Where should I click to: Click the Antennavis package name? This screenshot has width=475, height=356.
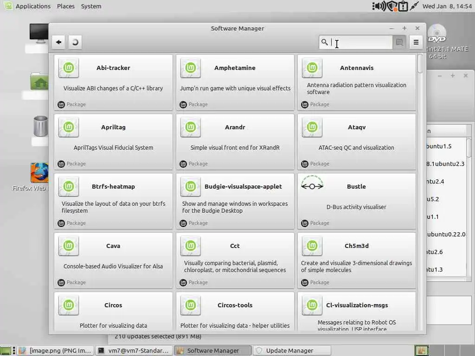(x=357, y=68)
